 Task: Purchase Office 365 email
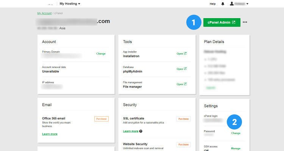tap(101, 119)
